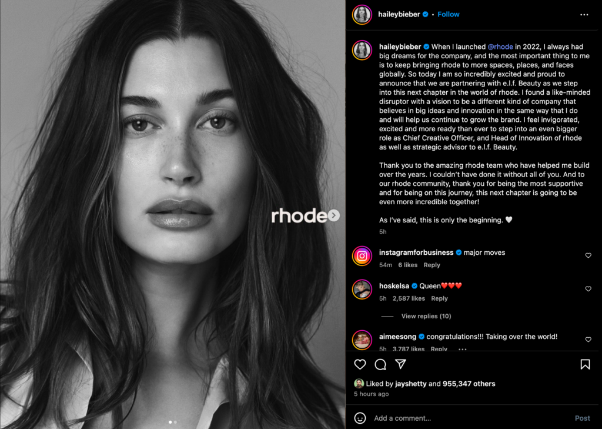The width and height of the screenshot is (602, 429).
Task: Go to next photo in carousel
Action: coord(334,215)
